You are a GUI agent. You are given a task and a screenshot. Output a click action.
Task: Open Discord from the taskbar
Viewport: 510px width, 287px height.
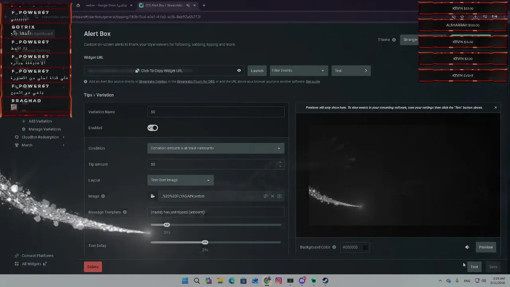click(302, 281)
